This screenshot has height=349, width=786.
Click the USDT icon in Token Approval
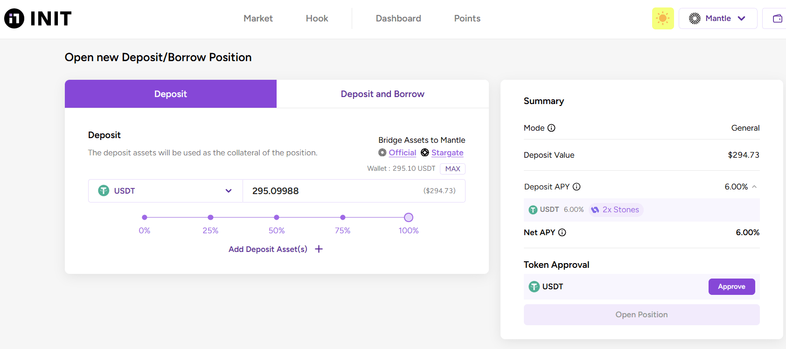(x=534, y=286)
